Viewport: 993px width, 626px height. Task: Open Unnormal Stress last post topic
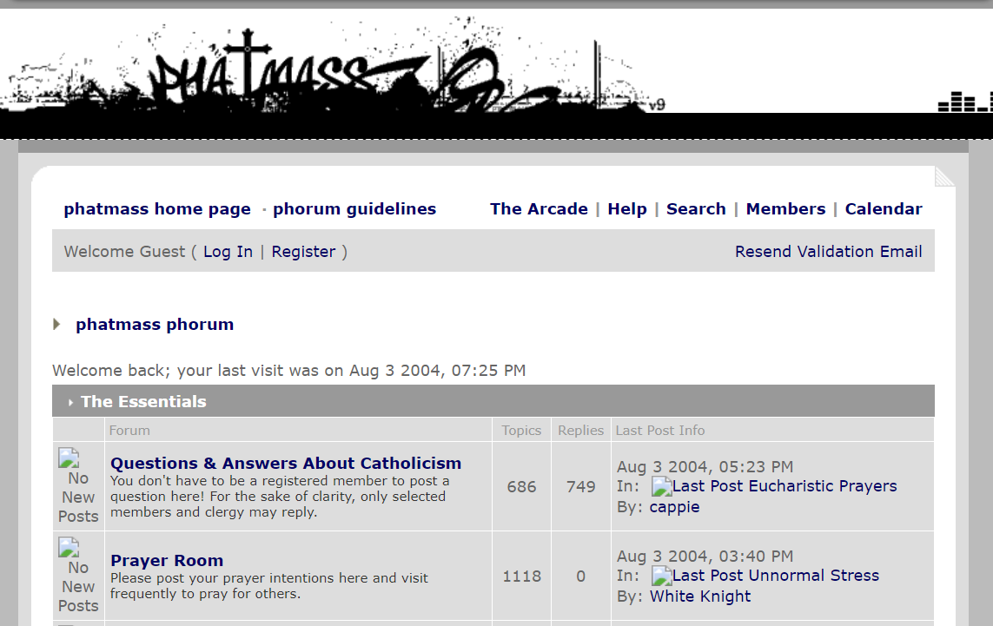[x=814, y=576]
